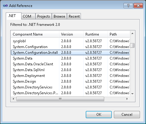This screenshot has width=146, height=124.
Task: Confirm with the OK button
Action: [x=99, y=115]
